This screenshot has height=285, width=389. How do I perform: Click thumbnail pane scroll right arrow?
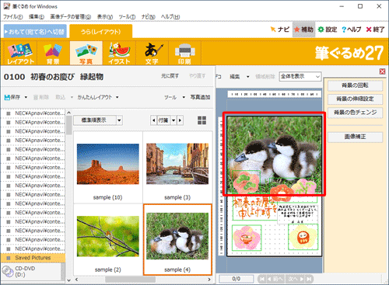[x=209, y=280]
